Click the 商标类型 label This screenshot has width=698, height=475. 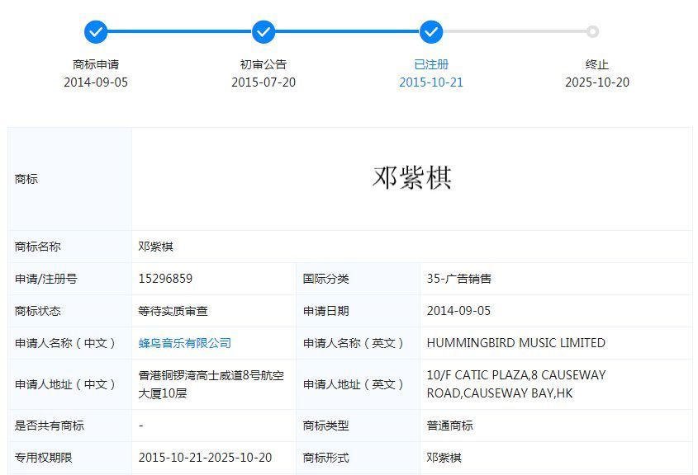tap(325, 426)
